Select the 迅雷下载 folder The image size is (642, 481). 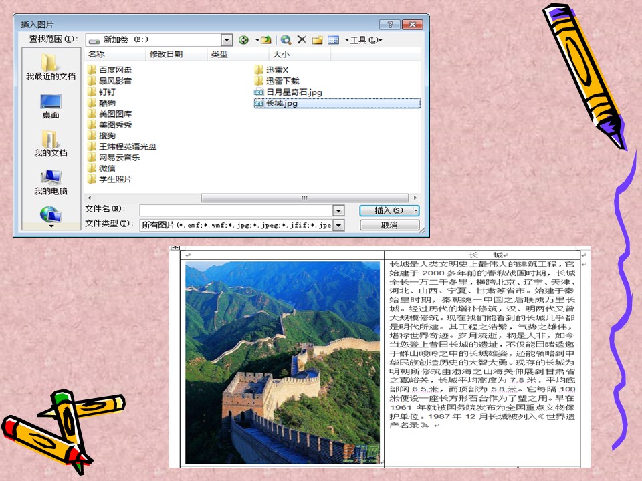tap(277, 81)
